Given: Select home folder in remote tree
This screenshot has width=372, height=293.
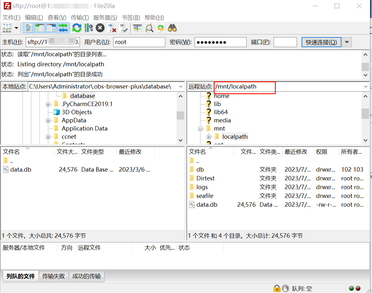Looking at the screenshot, I should tap(222, 96).
